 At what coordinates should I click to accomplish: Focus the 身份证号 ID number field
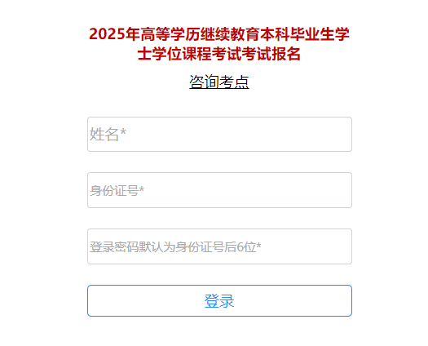tap(219, 190)
